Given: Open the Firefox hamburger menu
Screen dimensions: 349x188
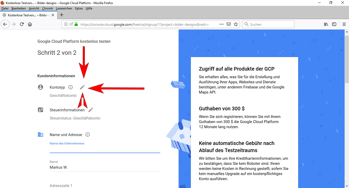Looking at the screenshot, I should (344, 24).
